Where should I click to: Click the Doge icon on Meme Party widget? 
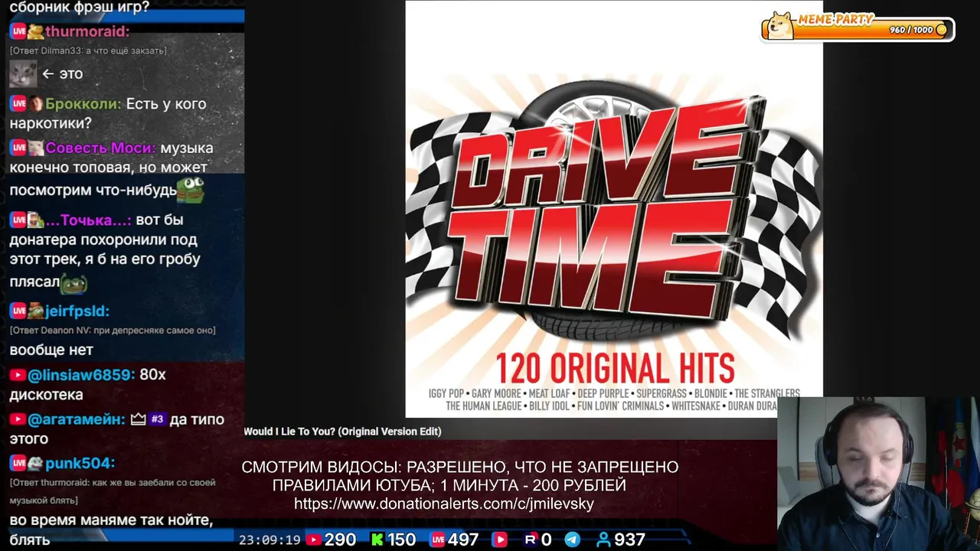pyautogui.click(x=780, y=25)
